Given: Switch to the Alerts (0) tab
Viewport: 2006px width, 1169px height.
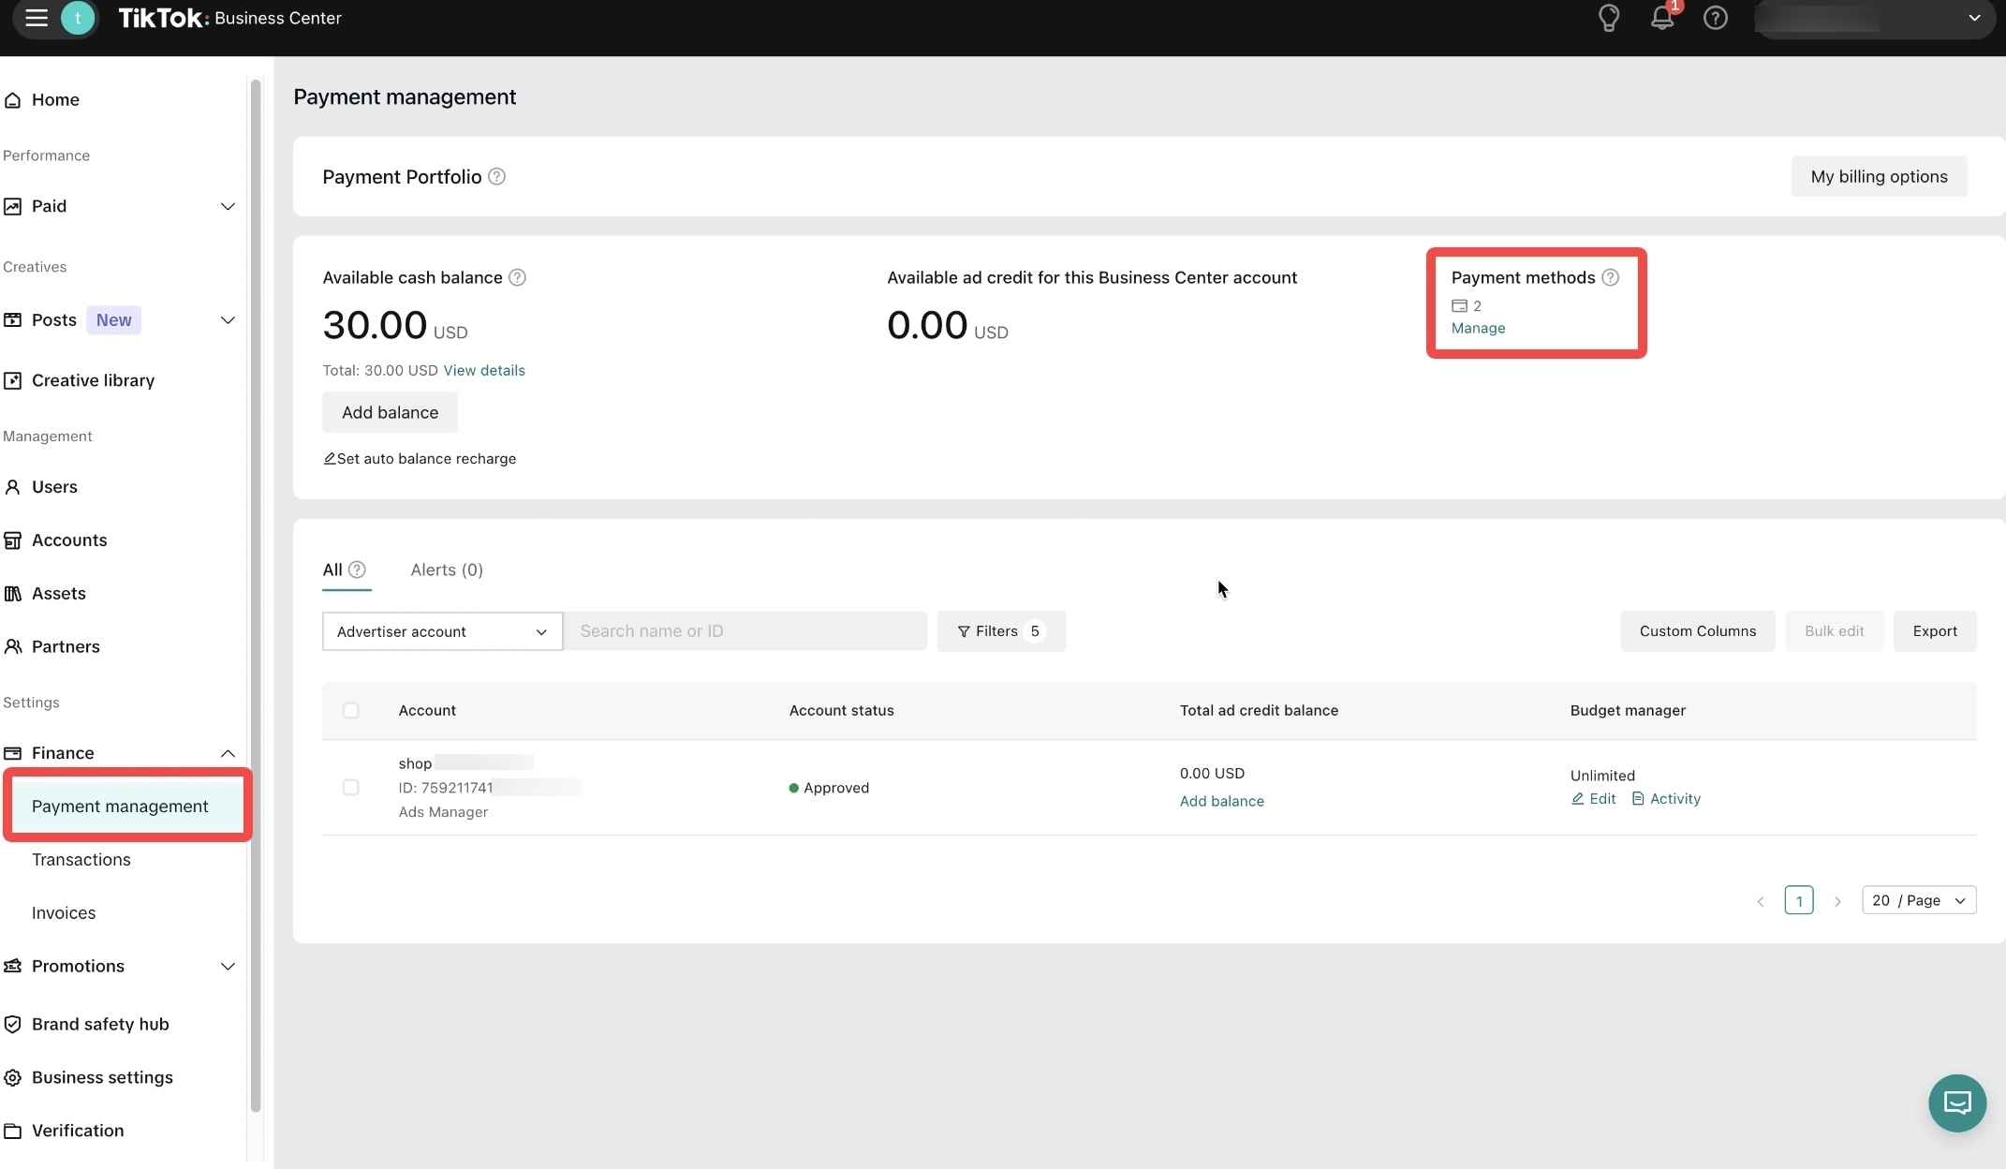Looking at the screenshot, I should 447,570.
